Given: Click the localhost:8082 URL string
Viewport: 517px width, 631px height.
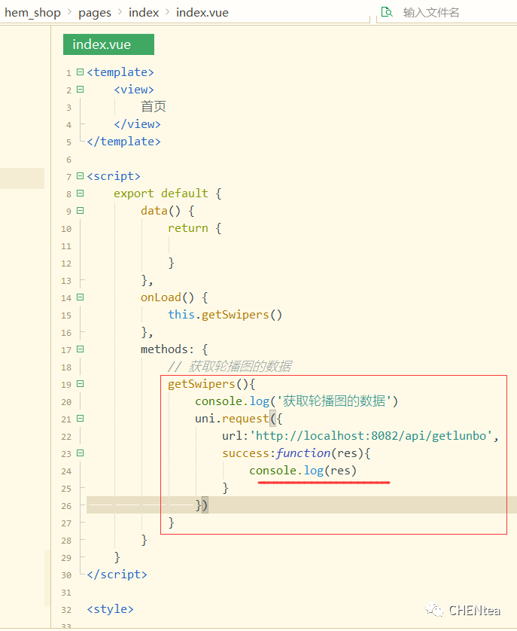Looking at the screenshot, I should 370,436.
